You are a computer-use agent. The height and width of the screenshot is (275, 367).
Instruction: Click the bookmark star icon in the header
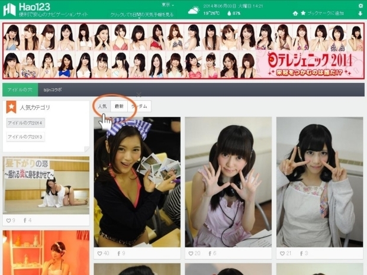pos(303,13)
